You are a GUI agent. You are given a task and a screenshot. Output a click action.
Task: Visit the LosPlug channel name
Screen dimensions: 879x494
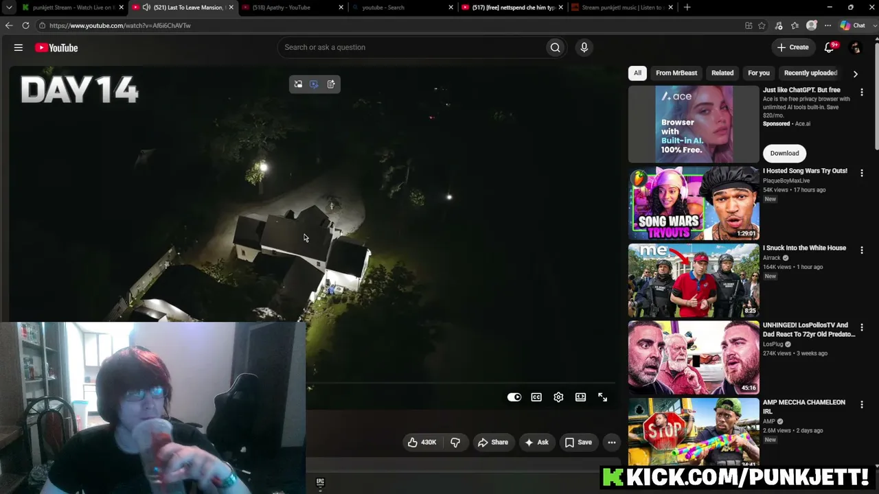coord(773,344)
